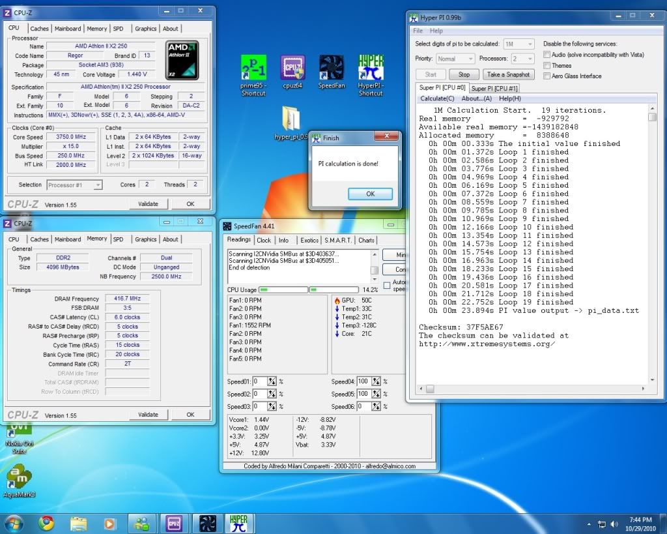Open Graphics tab in top CPU-Z window
The image size is (667, 534).
(x=145, y=29)
